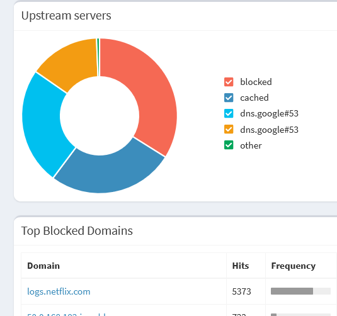
Task: Uncheck the green other checkbox
Action: click(x=229, y=145)
